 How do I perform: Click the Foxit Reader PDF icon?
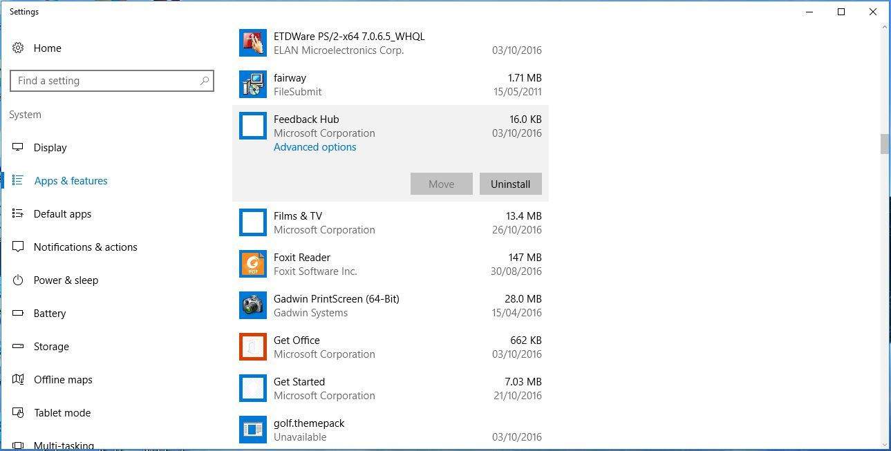pyautogui.click(x=253, y=264)
